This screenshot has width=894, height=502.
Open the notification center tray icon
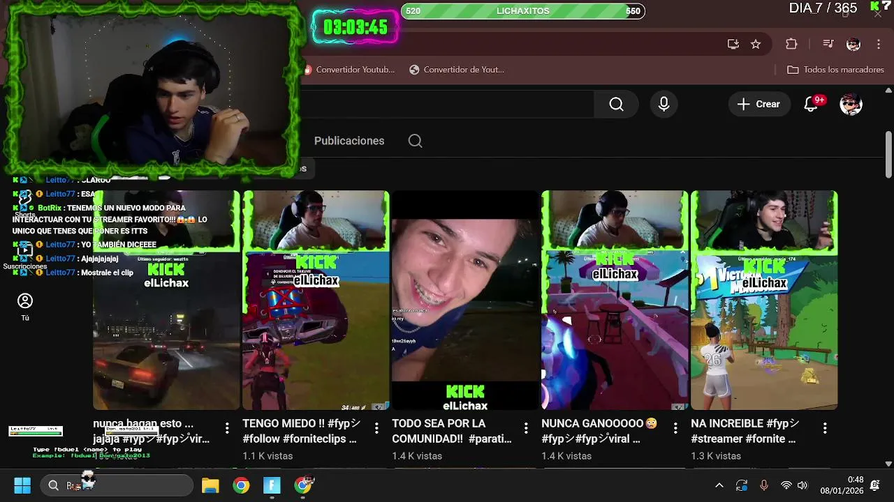coord(875,485)
